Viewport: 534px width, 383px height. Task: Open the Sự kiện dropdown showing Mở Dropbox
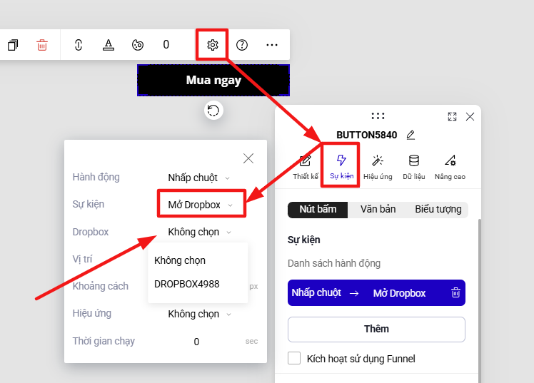201,205
